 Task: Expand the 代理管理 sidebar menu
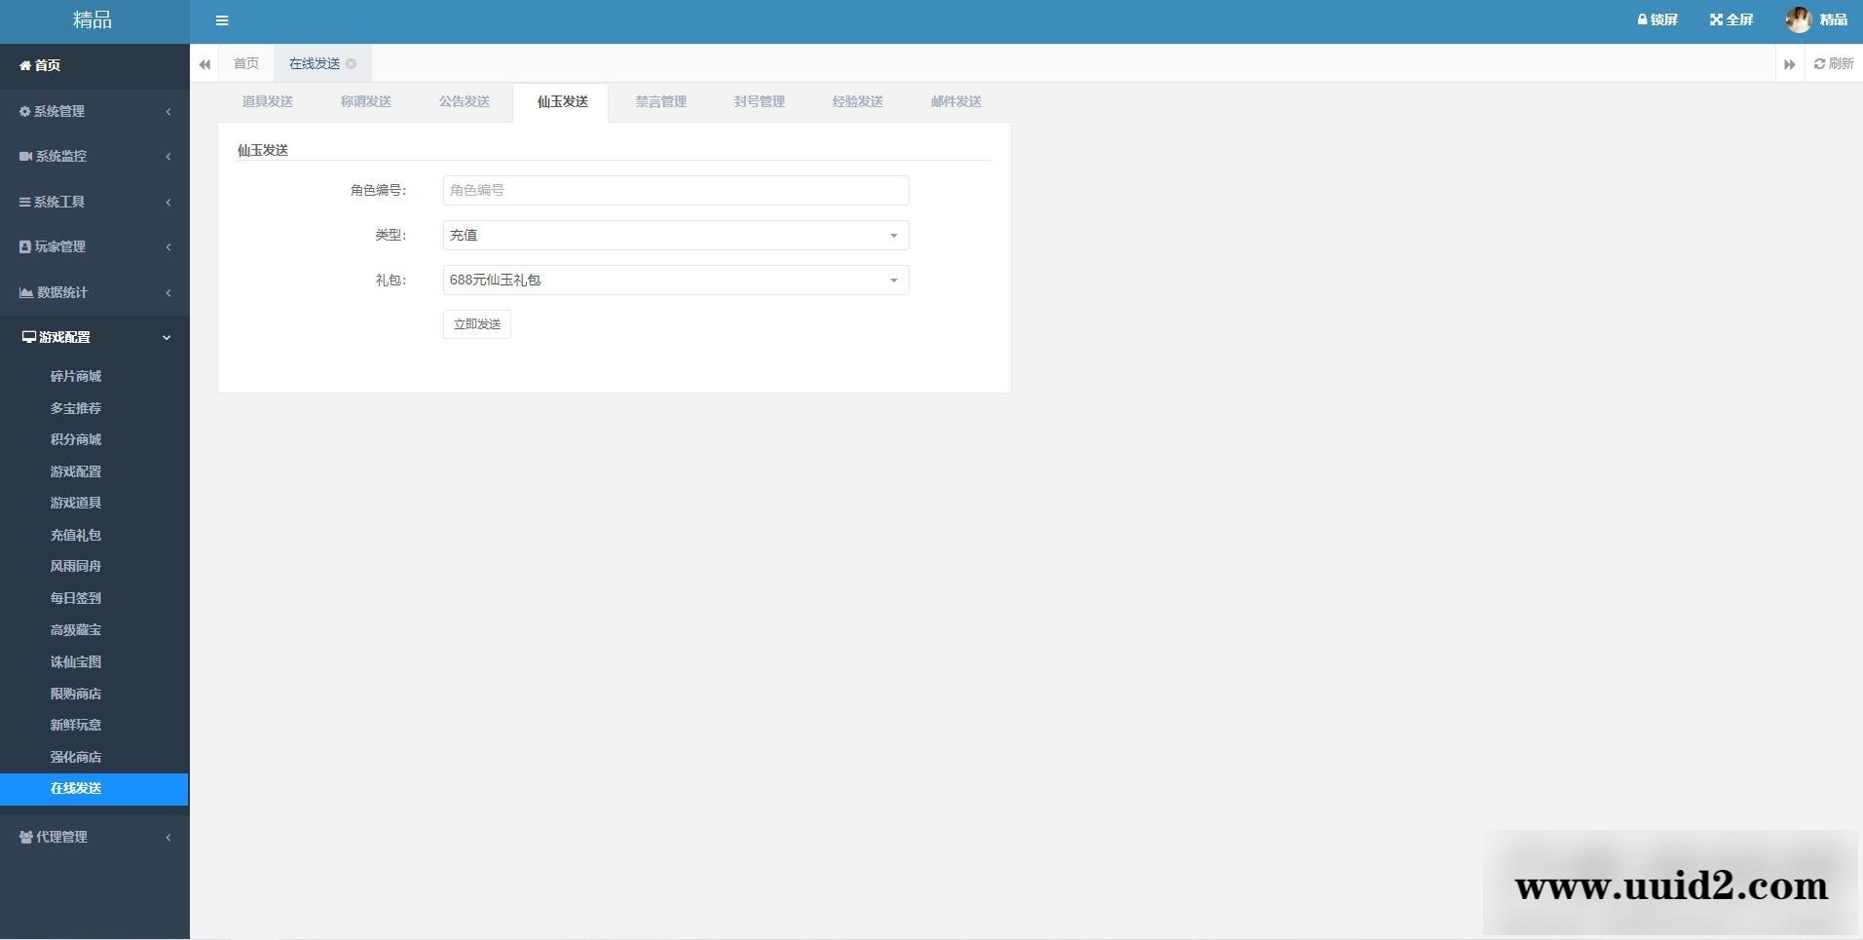[94, 837]
